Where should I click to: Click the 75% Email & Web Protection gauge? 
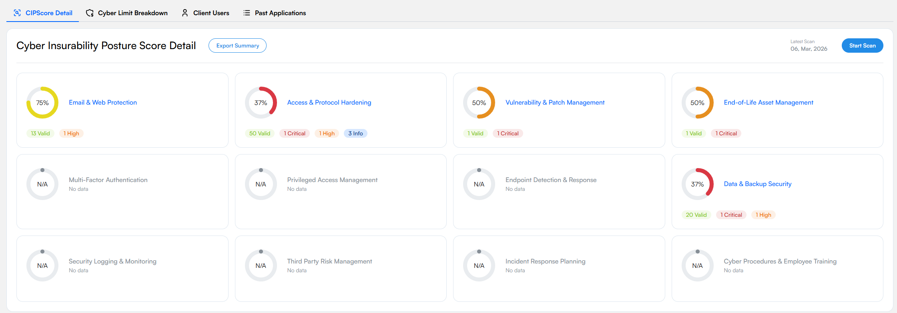[42, 103]
